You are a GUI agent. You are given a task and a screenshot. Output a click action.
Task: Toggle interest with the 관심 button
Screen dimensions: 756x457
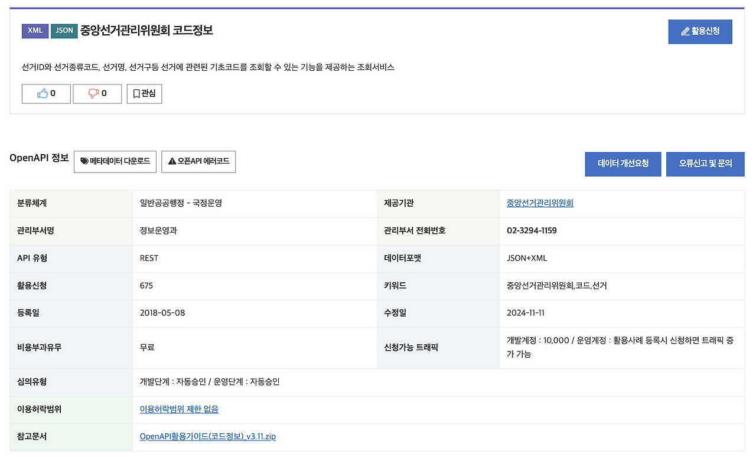[144, 93]
